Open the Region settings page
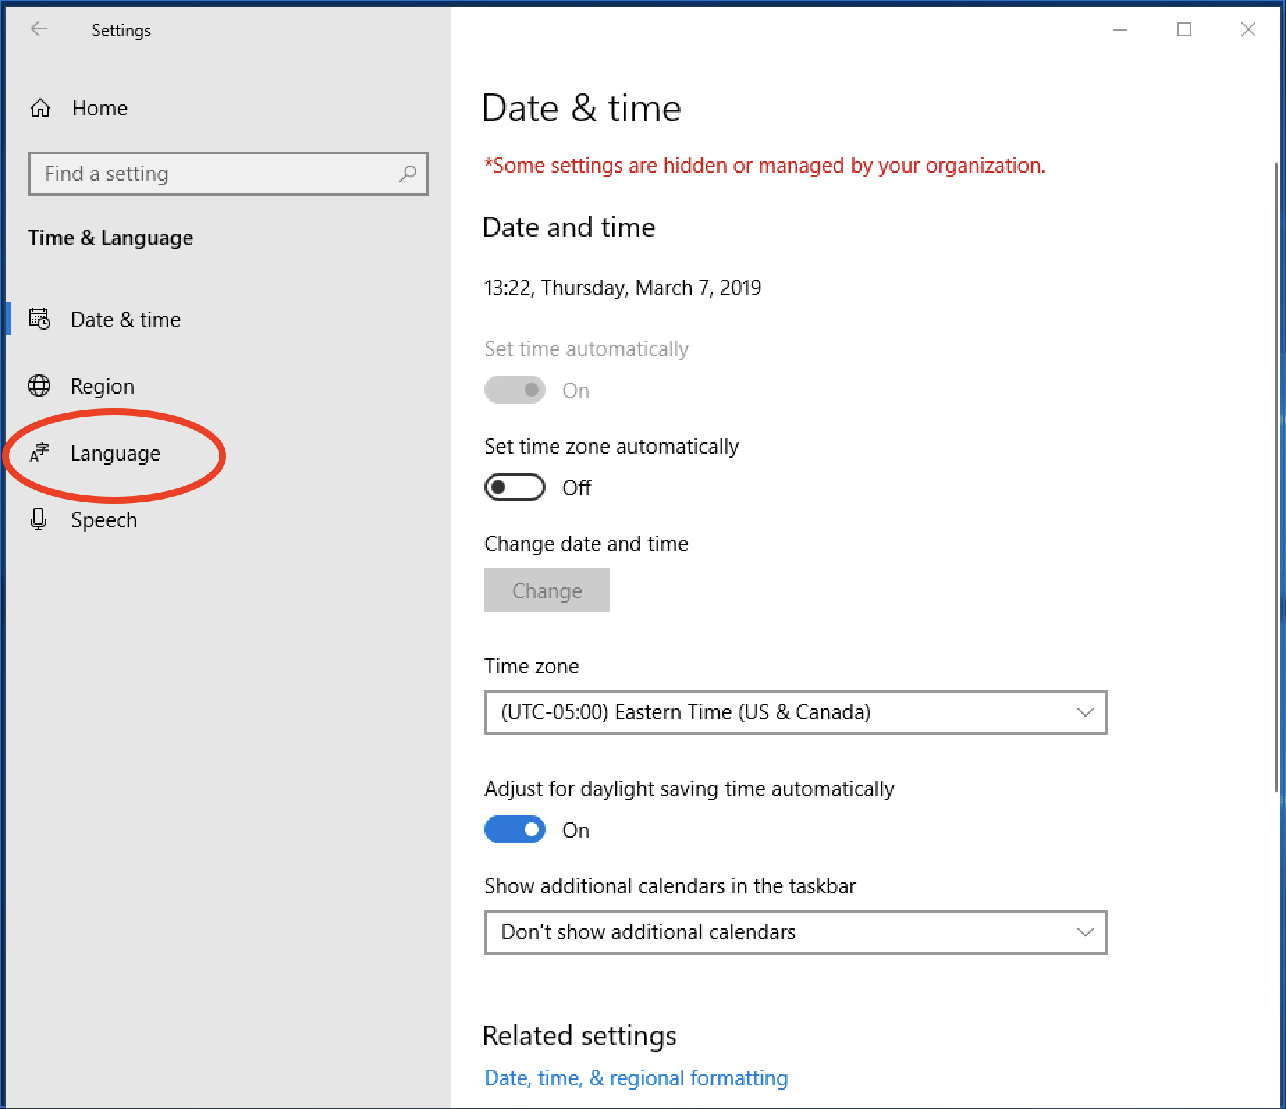The width and height of the screenshot is (1286, 1109). (x=103, y=385)
